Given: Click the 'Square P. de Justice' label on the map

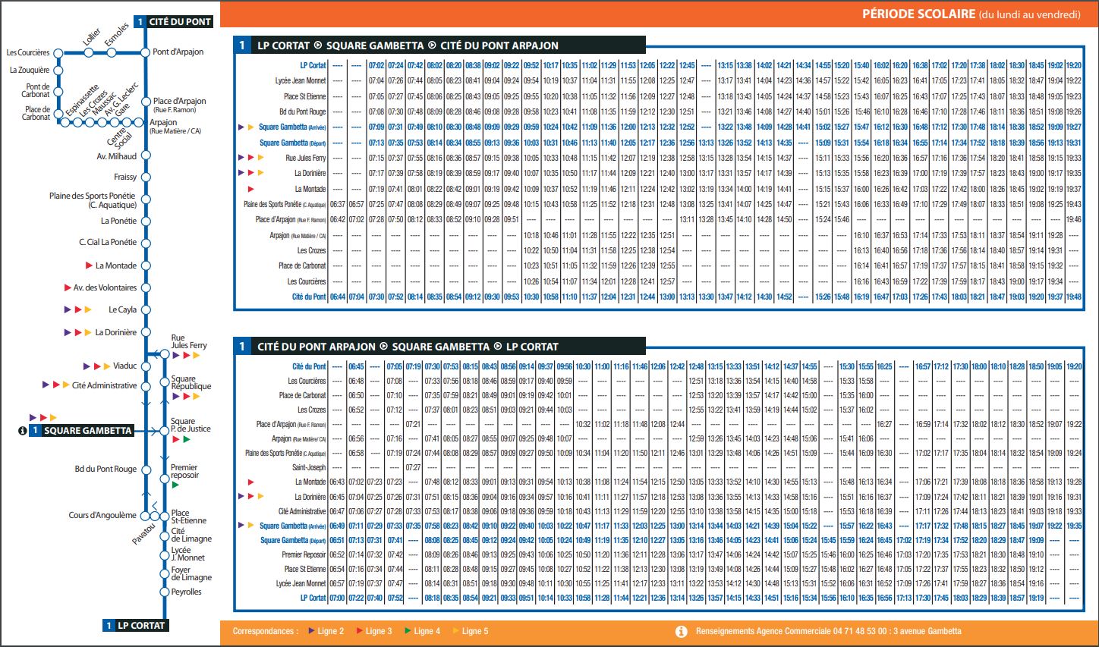Looking at the screenshot, I should click(x=191, y=425).
